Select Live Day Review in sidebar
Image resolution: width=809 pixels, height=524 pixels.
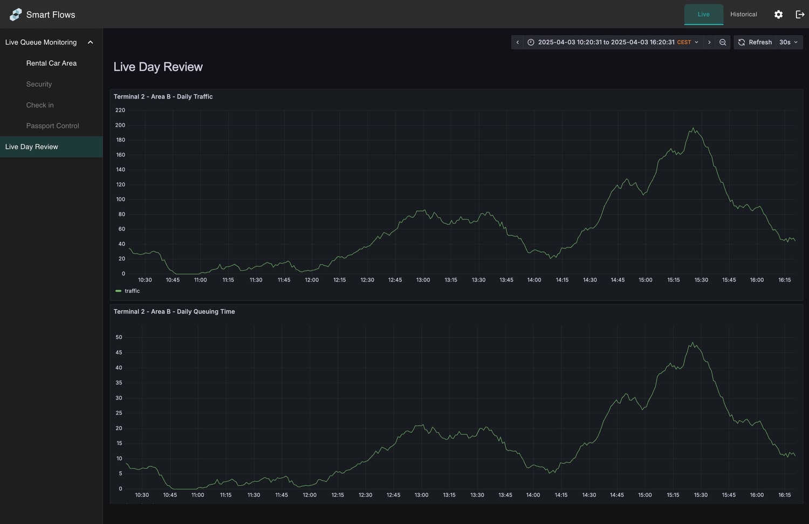pos(32,147)
